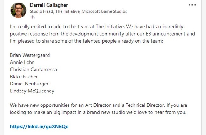Click the words 'Technical Director' in the post

(145, 105)
